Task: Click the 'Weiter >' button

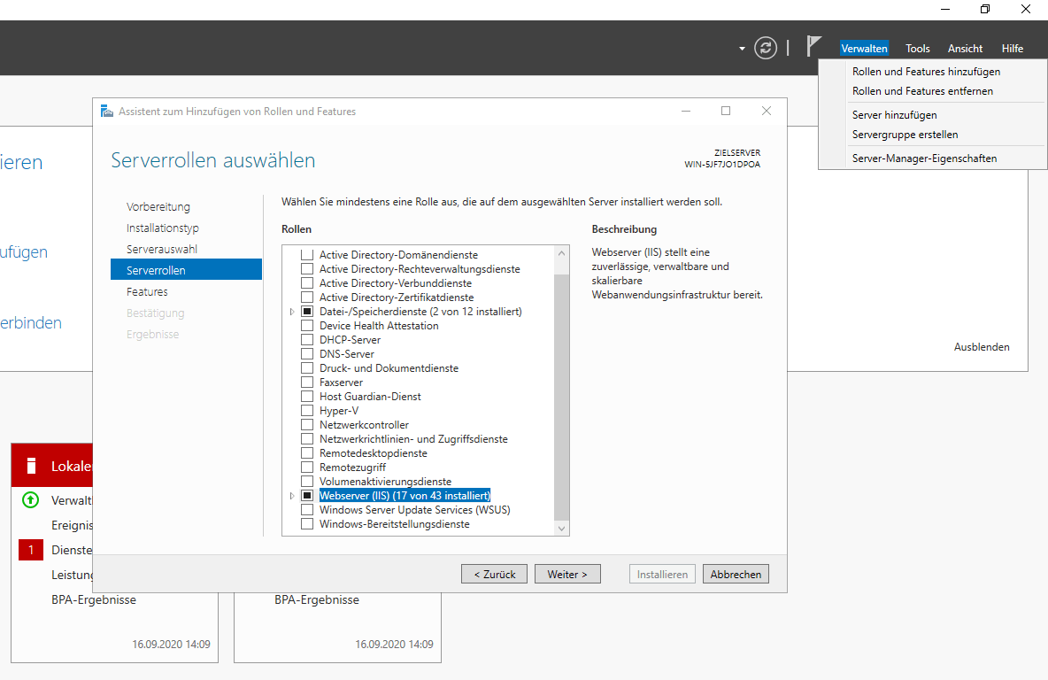Action: coord(567,575)
